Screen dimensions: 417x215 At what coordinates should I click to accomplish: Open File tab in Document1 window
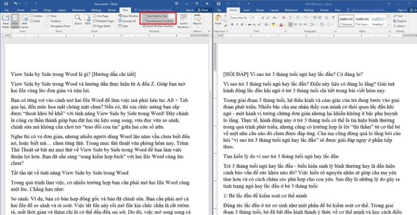pyautogui.click(x=7, y=10)
